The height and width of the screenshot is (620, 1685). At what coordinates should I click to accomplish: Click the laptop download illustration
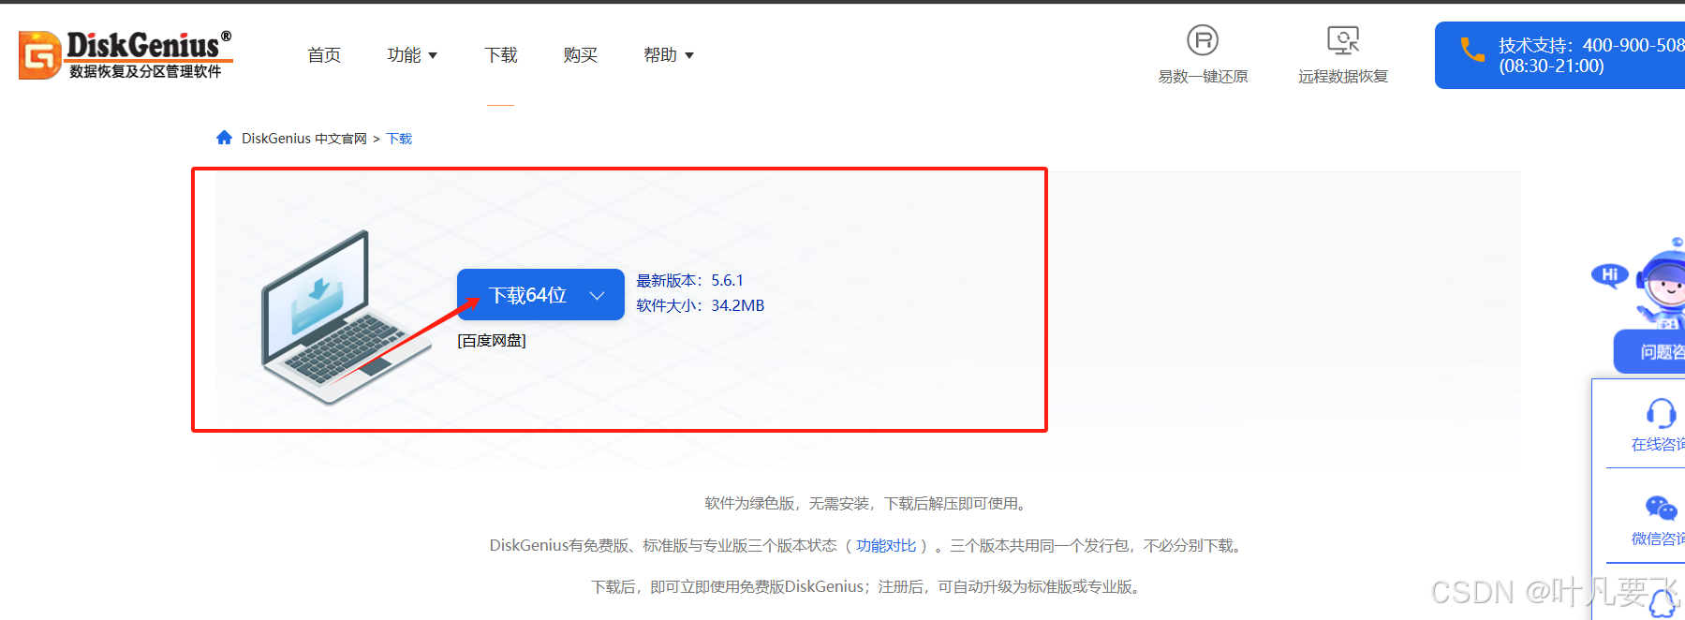click(345, 317)
